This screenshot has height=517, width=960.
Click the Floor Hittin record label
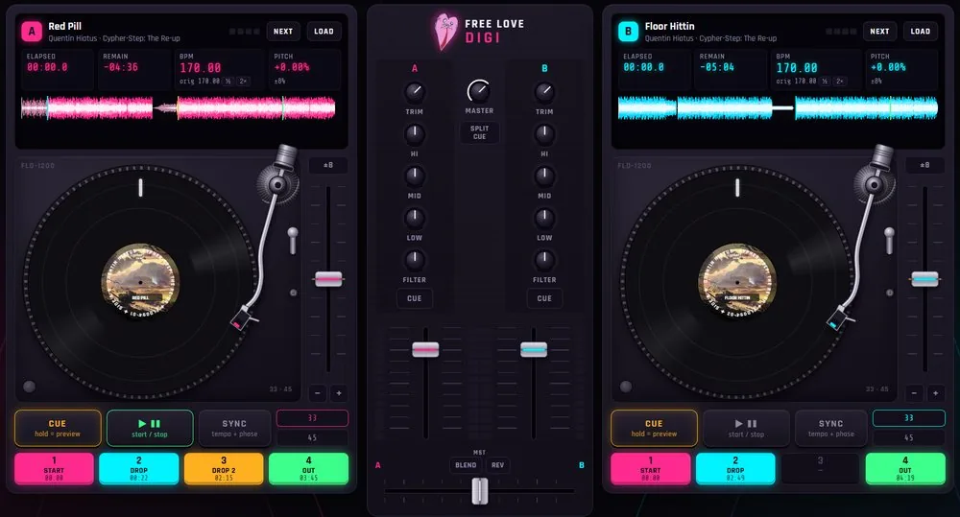pyautogui.click(x=737, y=282)
